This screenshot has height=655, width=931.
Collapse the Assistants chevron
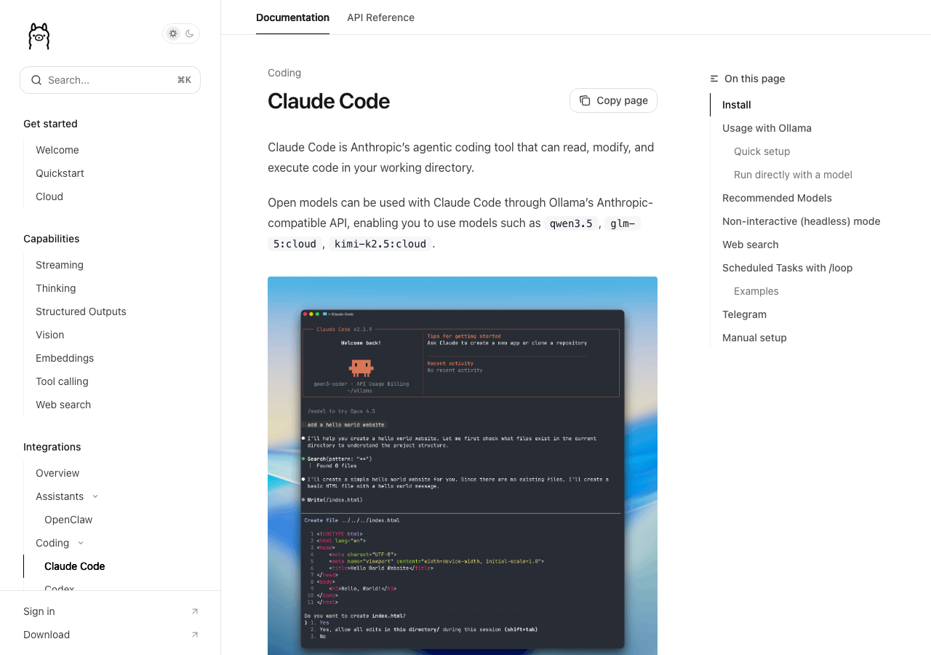95,496
